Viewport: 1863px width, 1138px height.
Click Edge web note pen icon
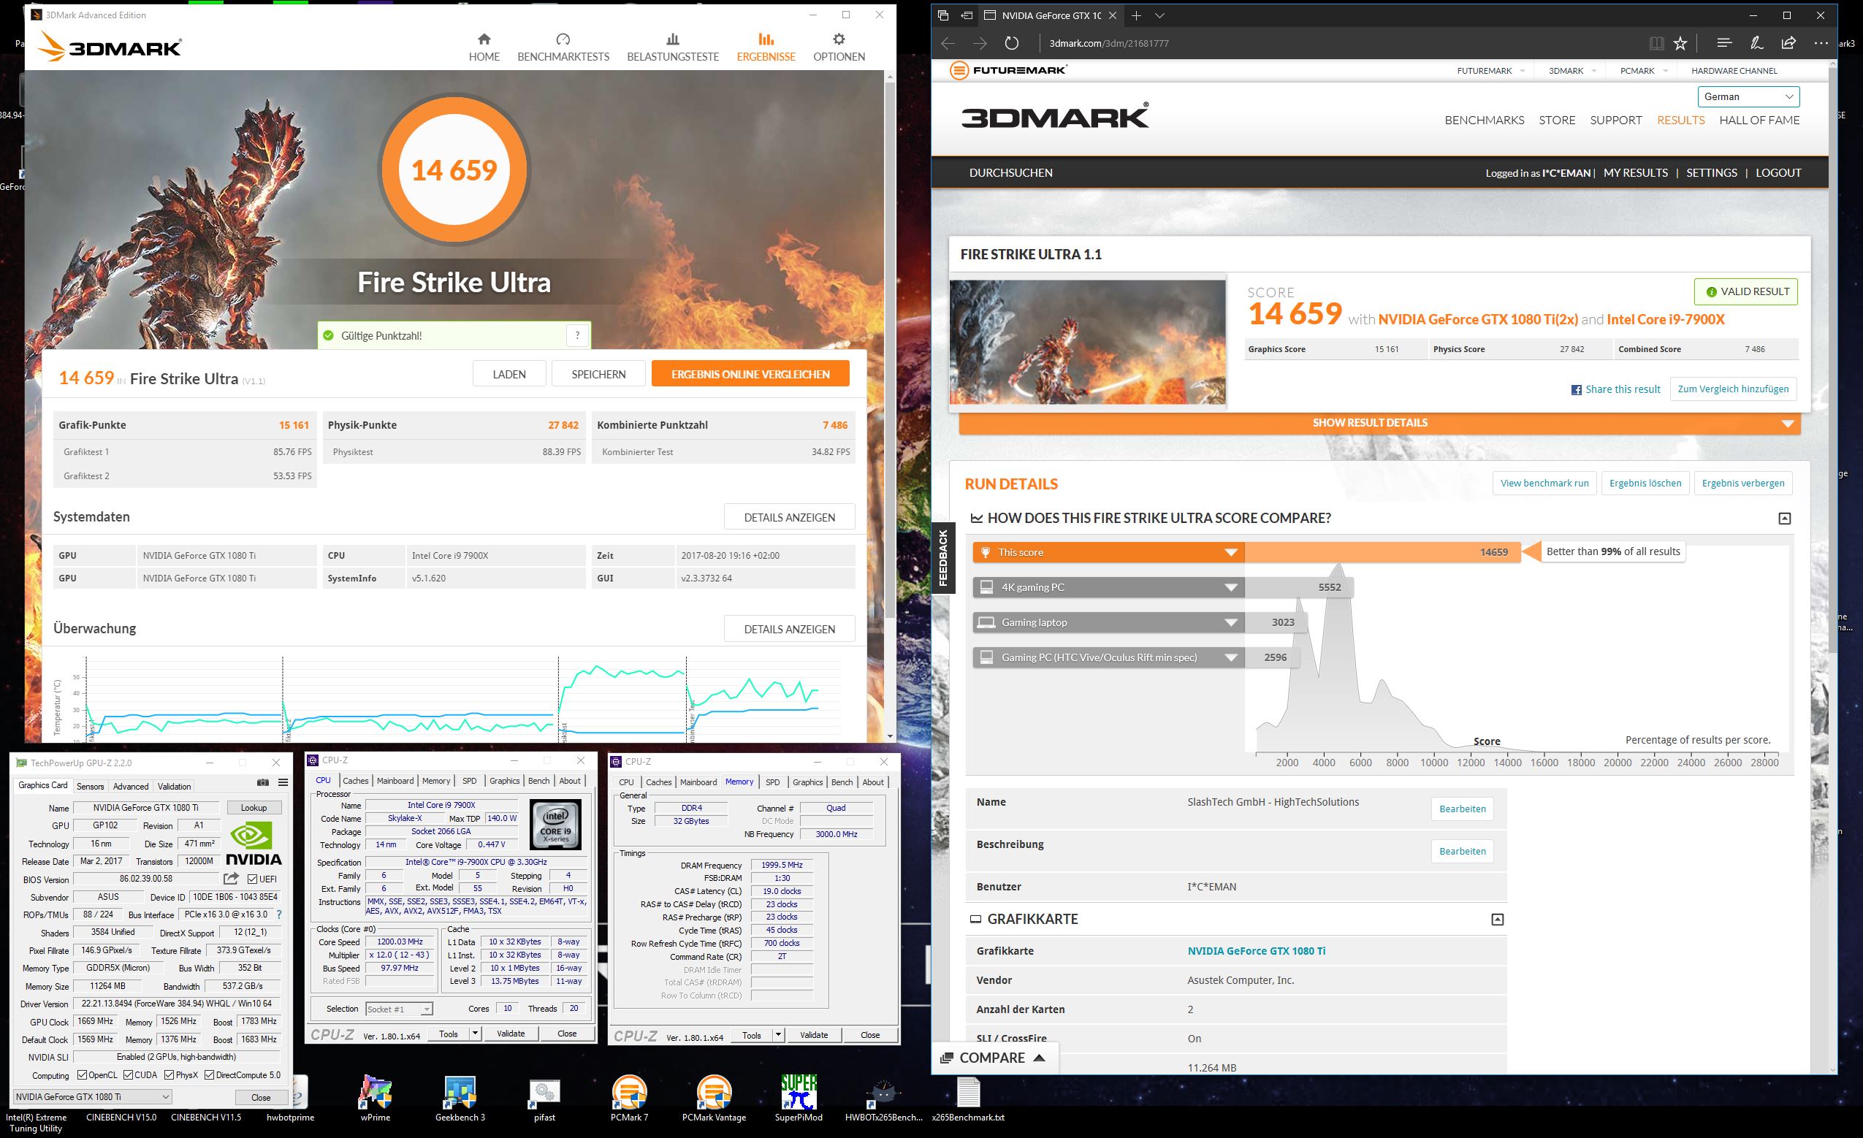point(1756,43)
